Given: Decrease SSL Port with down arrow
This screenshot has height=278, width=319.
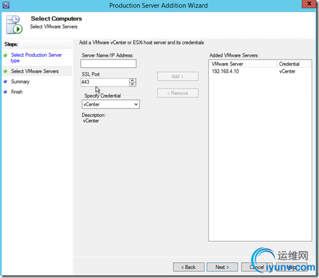Looking at the screenshot, I should click(132, 85).
